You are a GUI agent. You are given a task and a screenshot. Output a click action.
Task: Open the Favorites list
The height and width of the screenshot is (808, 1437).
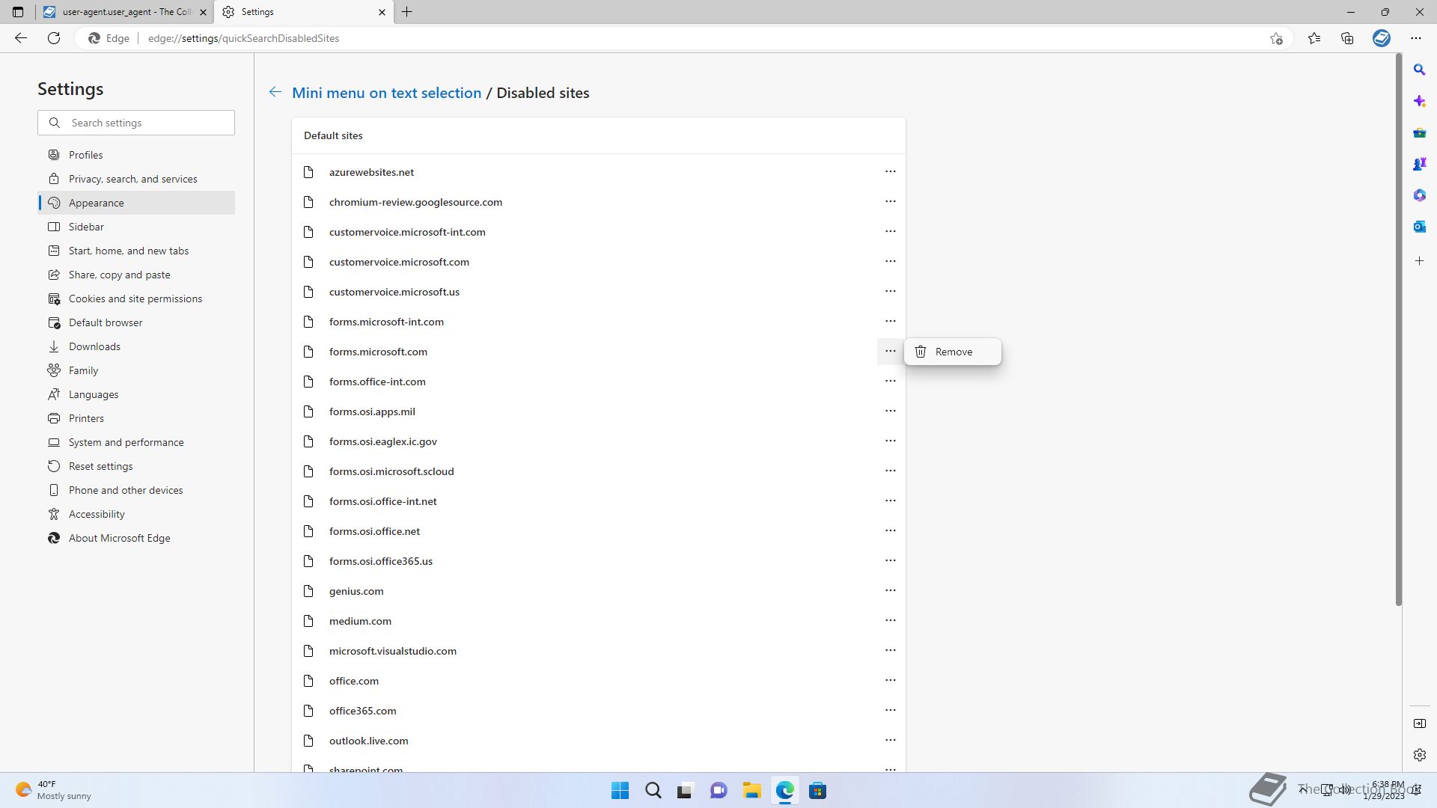click(x=1314, y=38)
